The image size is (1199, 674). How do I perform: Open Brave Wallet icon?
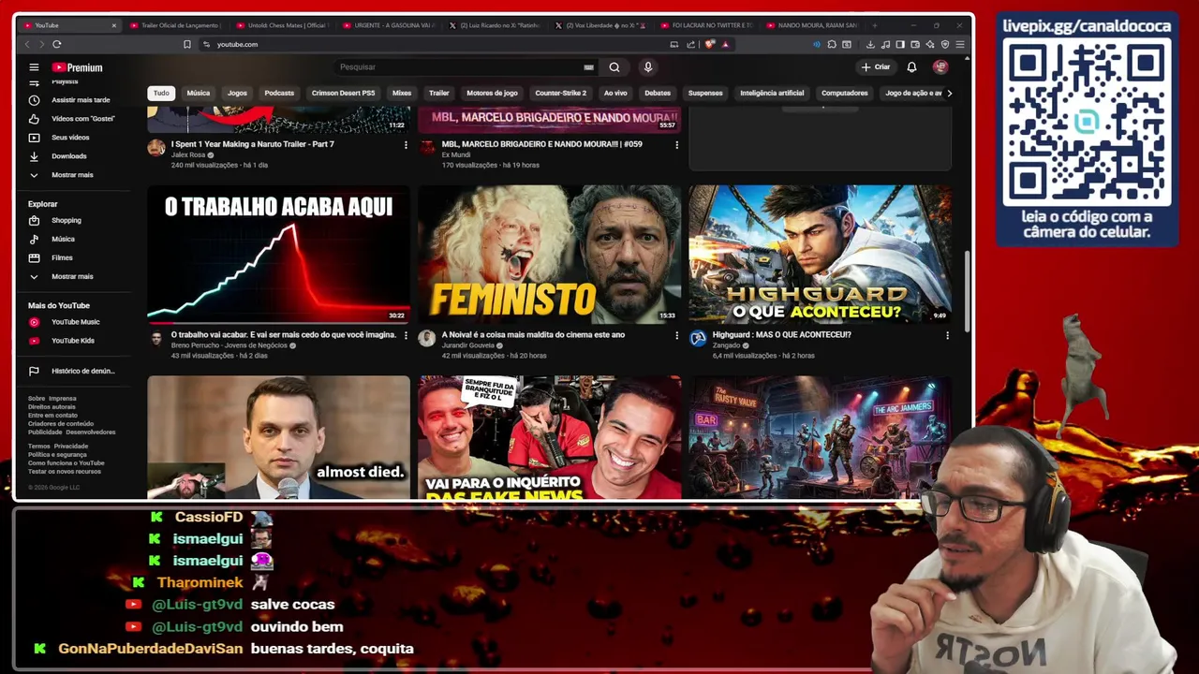[x=915, y=44]
